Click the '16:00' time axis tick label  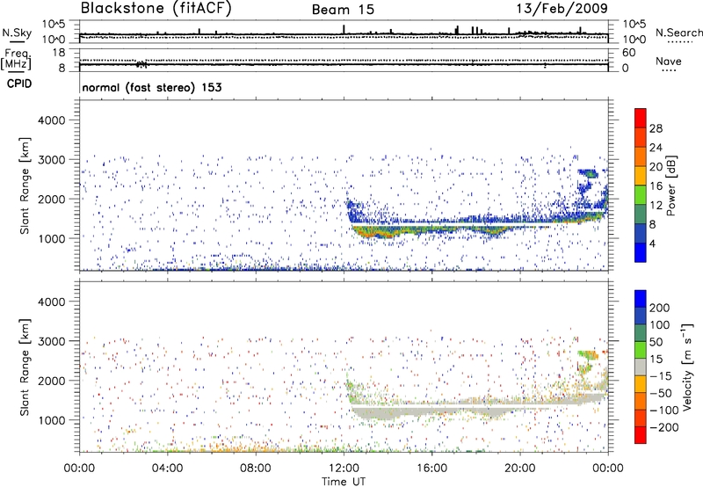tap(431, 469)
